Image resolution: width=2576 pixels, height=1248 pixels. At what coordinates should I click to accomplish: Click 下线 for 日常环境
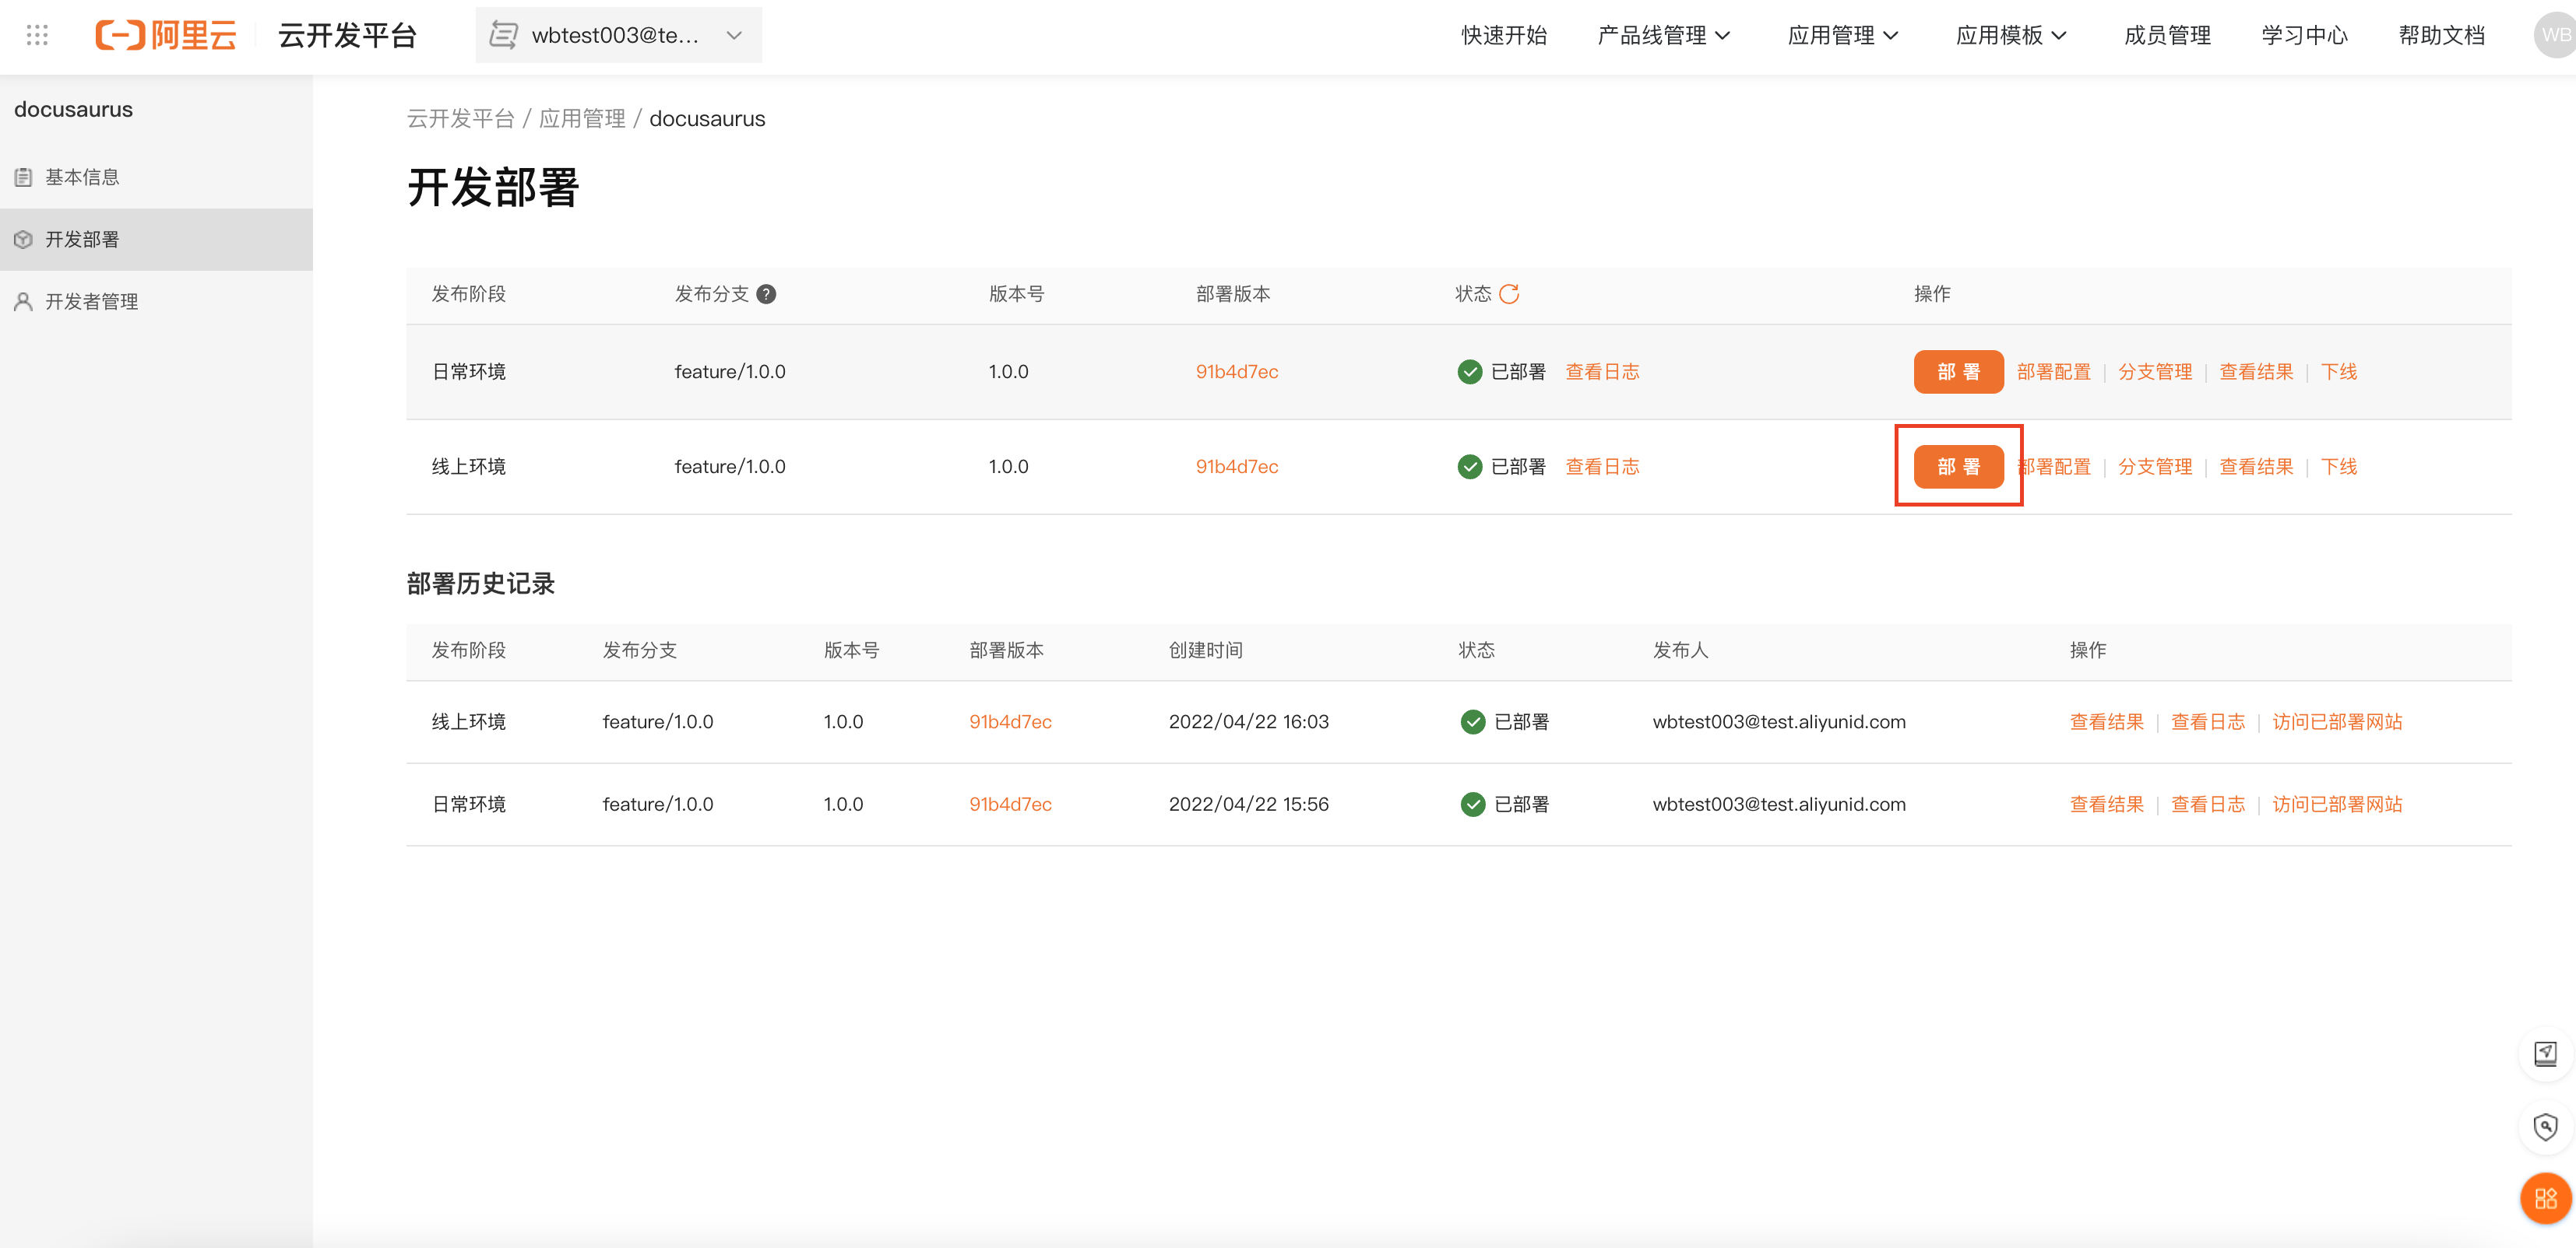click(2338, 372)
